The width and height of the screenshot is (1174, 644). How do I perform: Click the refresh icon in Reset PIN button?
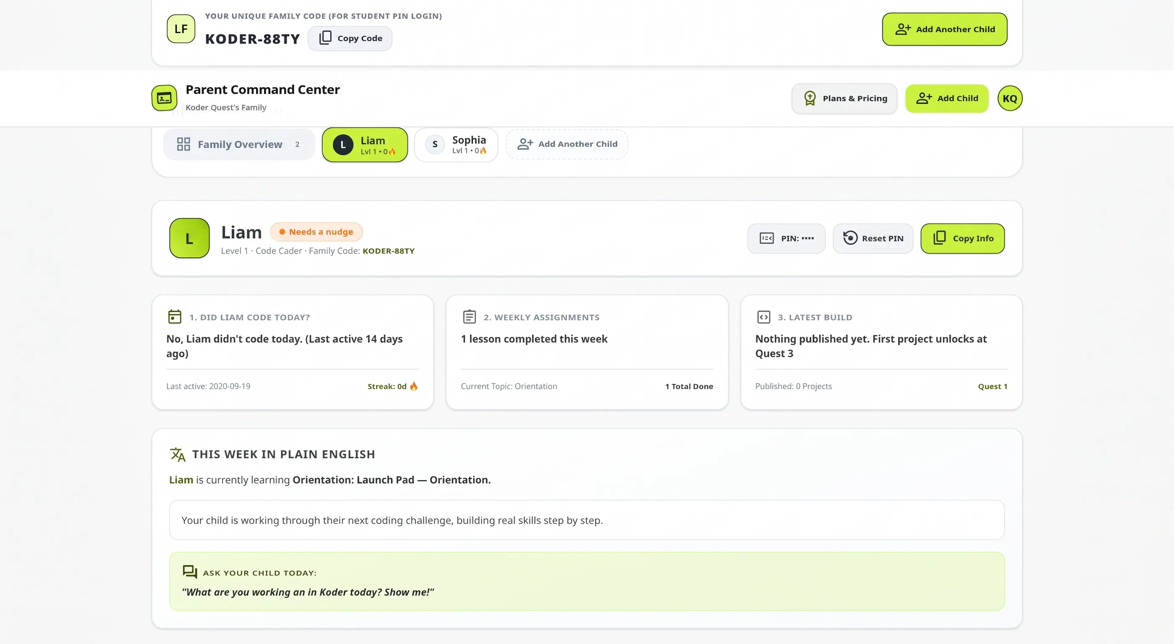point(850,238)
